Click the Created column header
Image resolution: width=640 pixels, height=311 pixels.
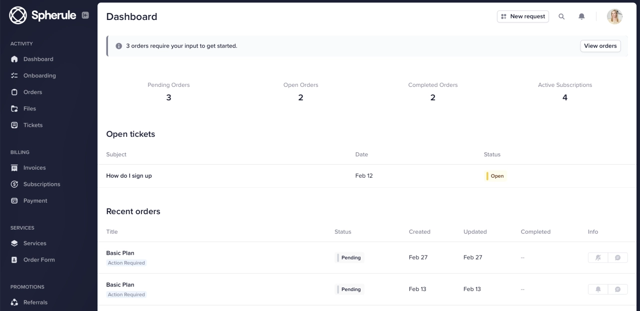pyautogui.click(x=419, y=232)
